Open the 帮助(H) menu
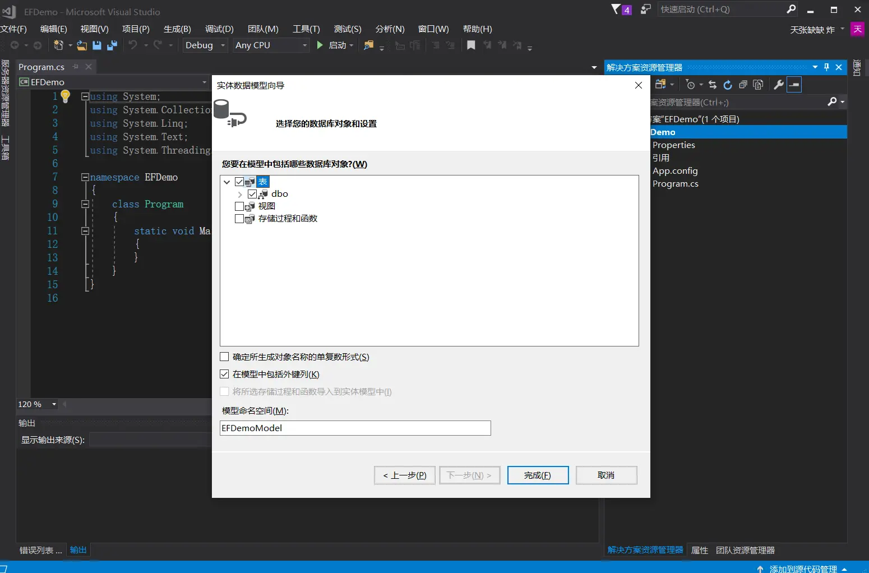Viewport: 869px width, 573px height. click(x=478, y=29)
